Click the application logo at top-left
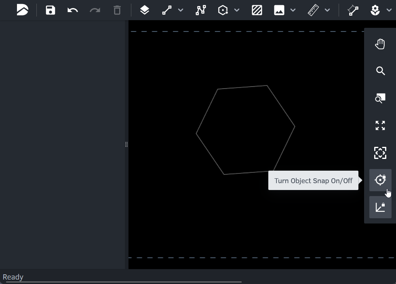396x284 pixels. [23, 10]
